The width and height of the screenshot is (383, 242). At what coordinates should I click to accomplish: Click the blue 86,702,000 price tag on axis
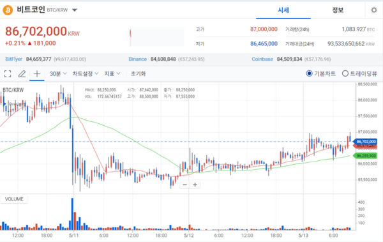click(365, 142)
